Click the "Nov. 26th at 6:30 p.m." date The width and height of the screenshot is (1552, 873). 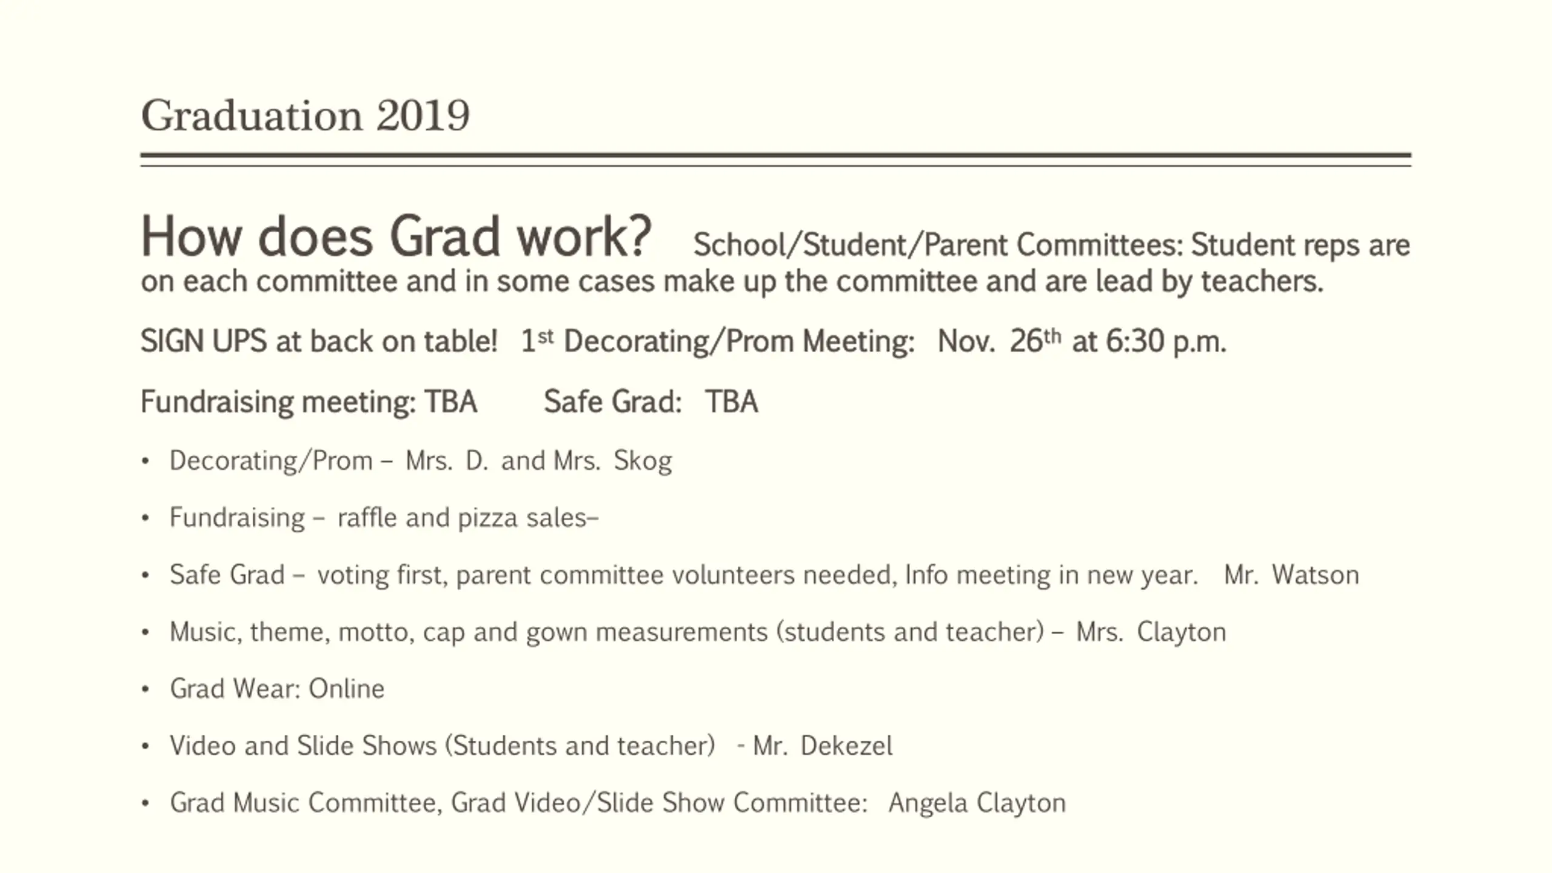pyautogui.click(x=1082, y=341)
